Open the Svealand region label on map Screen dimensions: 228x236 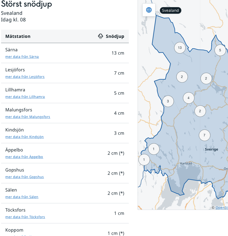pyautogui.click(x=170, y=10)
